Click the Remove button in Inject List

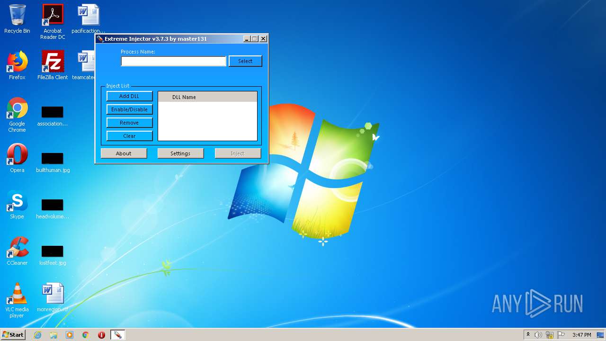pos(129,123)
